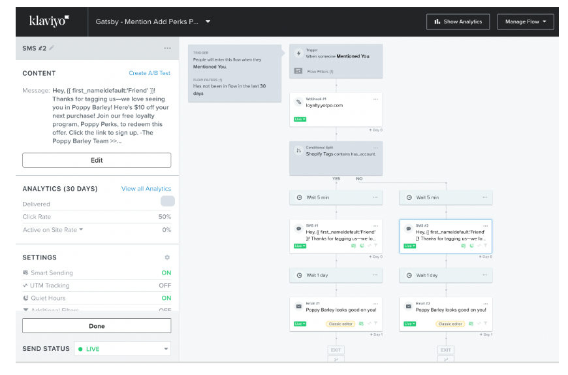Click Email #1 Classic editor badge

341,324
